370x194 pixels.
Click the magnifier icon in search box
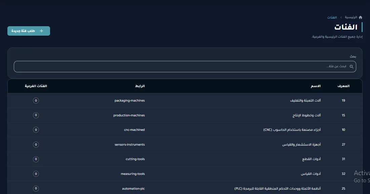click(352, 67)
